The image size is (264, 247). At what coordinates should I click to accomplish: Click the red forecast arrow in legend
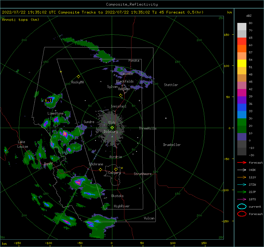pyautogui.click(x=242, y=162)
